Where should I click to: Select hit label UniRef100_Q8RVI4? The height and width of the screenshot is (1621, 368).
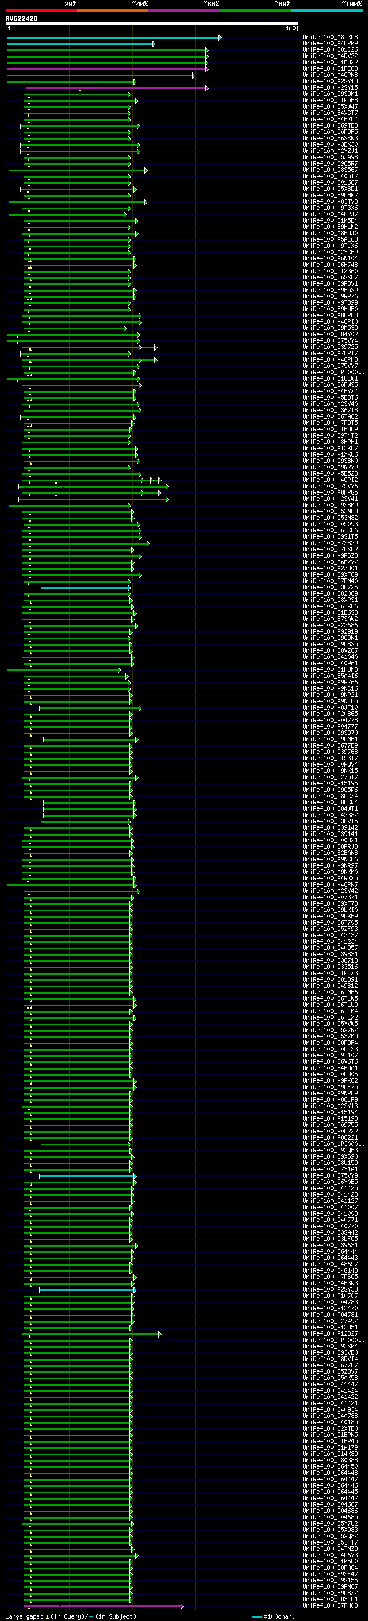click(330, 1359)
